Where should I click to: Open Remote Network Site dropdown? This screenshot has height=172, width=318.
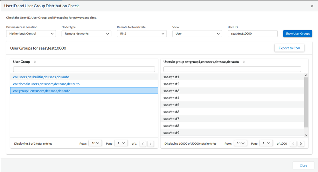pyautogui.click(x=142, y=33)
